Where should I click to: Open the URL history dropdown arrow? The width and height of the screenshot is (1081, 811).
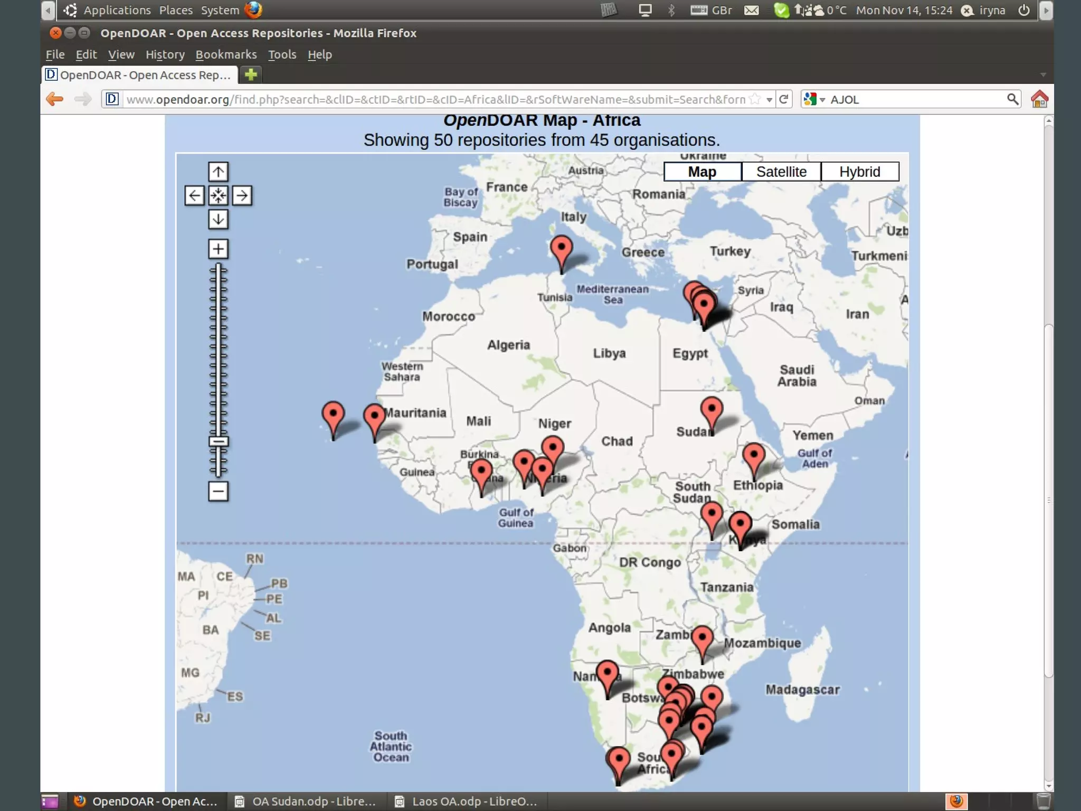point(770,100)
